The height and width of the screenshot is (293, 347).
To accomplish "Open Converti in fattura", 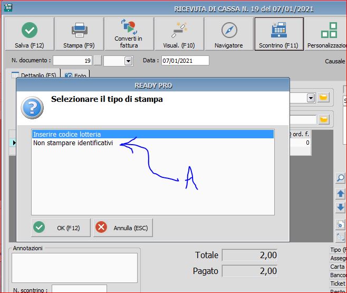I will (x=129, y=34).
